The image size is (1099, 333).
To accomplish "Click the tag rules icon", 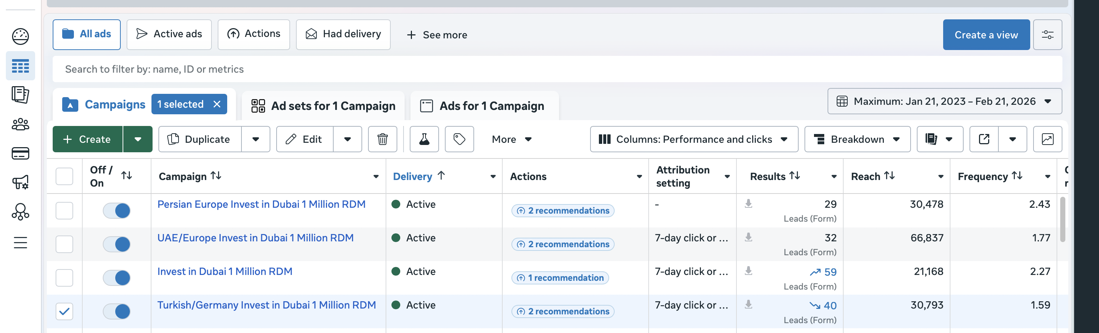I will [459, 139].
